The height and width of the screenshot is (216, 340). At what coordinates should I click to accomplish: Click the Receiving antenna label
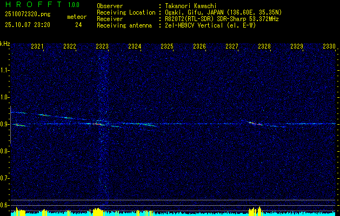click(x=124, y=25)
